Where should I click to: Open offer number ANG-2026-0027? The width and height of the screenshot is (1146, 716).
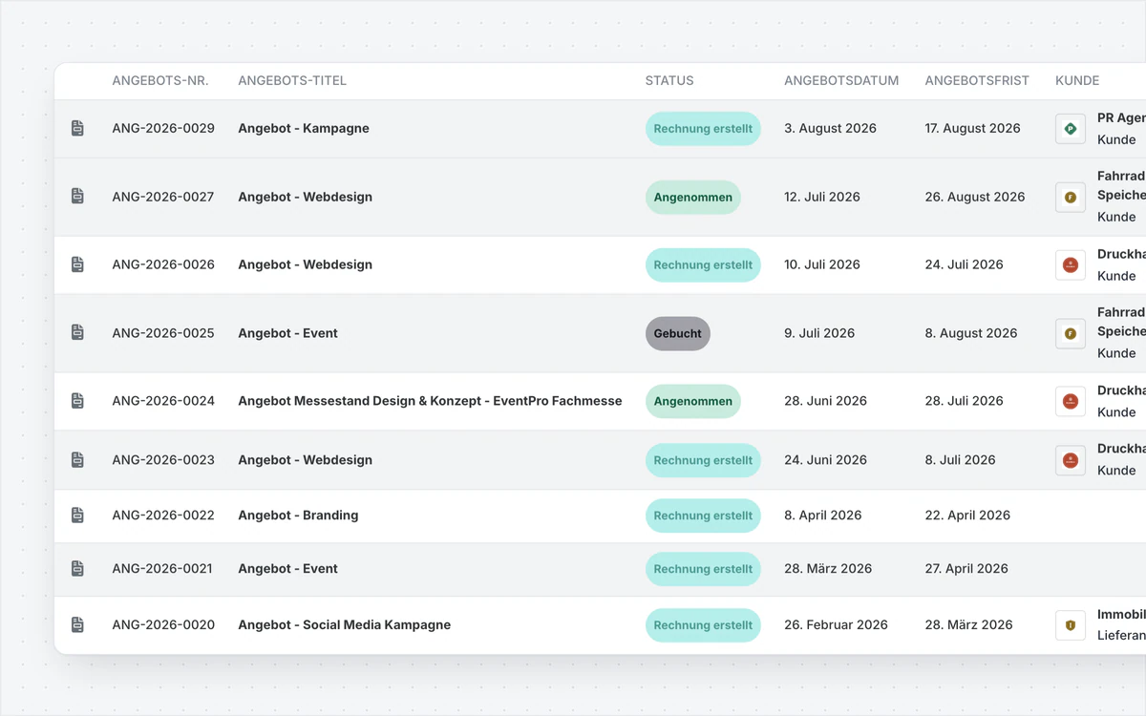pyautogui.click(x=163, y=197)
